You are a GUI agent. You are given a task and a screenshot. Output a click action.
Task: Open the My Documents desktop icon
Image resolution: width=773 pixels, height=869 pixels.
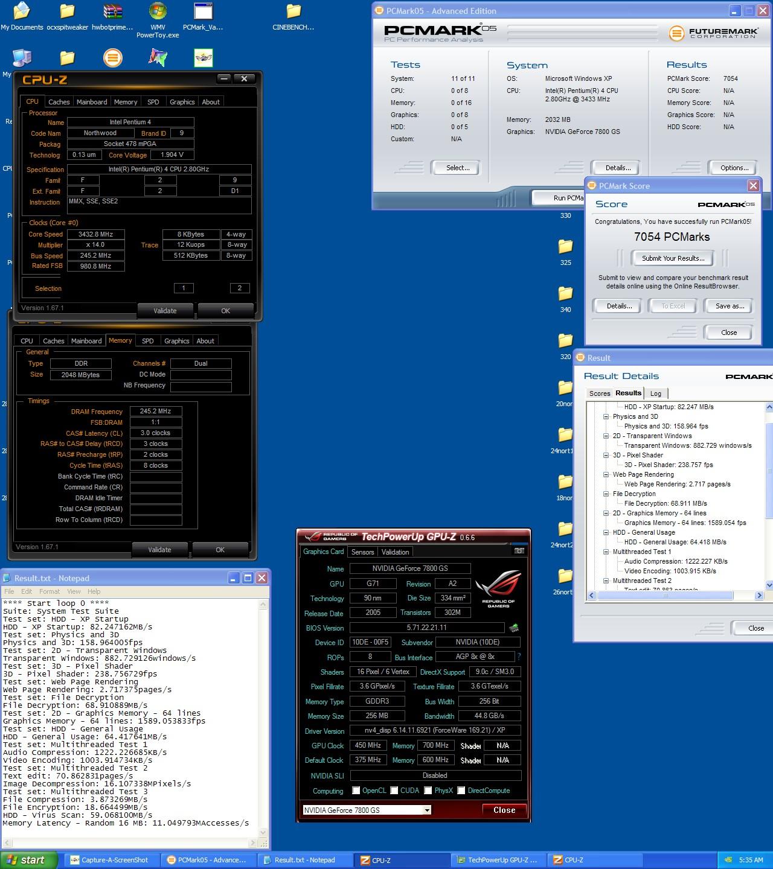tap(22, 16)
